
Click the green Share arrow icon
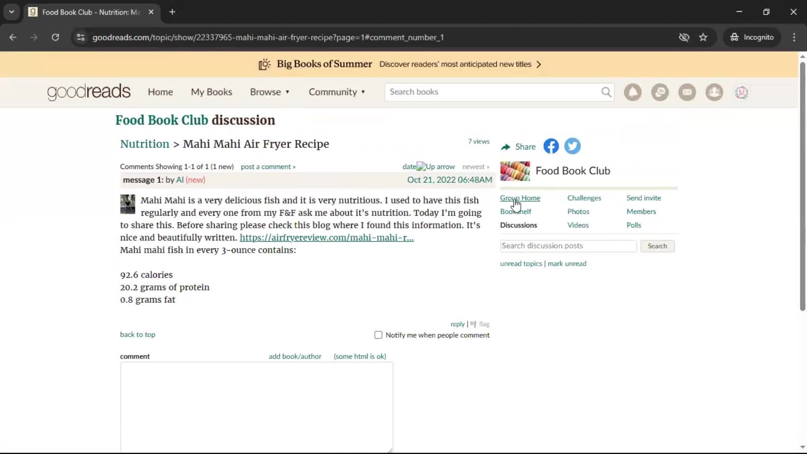coord(506,147)
